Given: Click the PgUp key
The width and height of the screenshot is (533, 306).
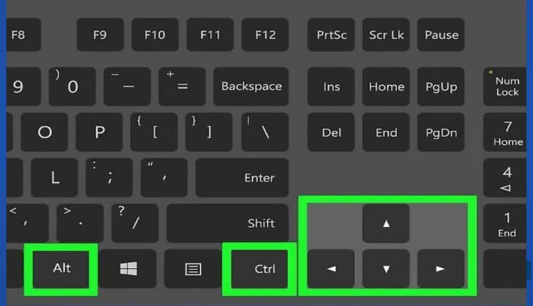Looking at the screenshot, I should point(440,86).
